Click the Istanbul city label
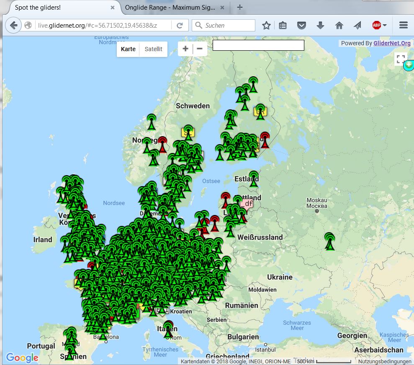Viewport: 414px width, 365px height. click(x=265, y=349)
